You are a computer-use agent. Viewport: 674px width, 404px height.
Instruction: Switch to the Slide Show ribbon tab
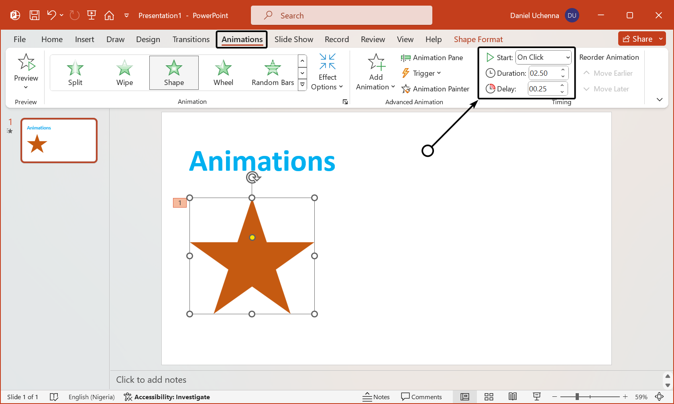294,39
